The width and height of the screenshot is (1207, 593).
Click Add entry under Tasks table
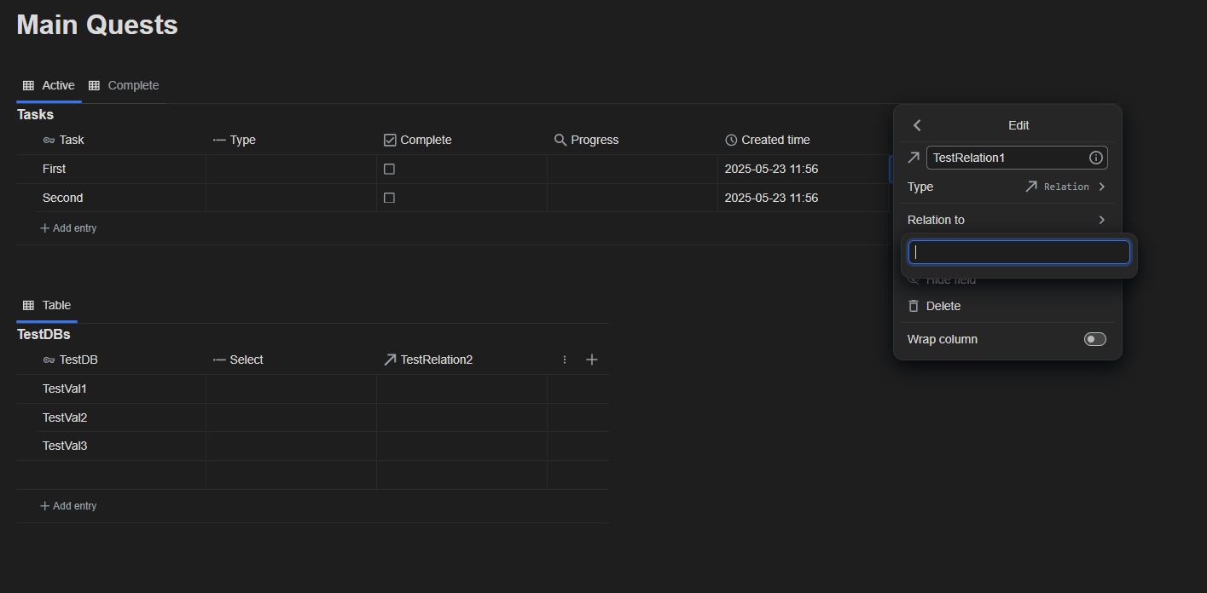pos(68,228)
